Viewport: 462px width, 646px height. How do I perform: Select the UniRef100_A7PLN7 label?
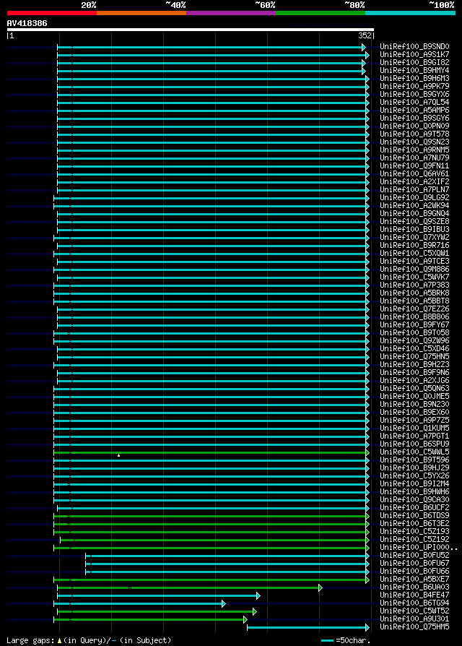point(414,189)
